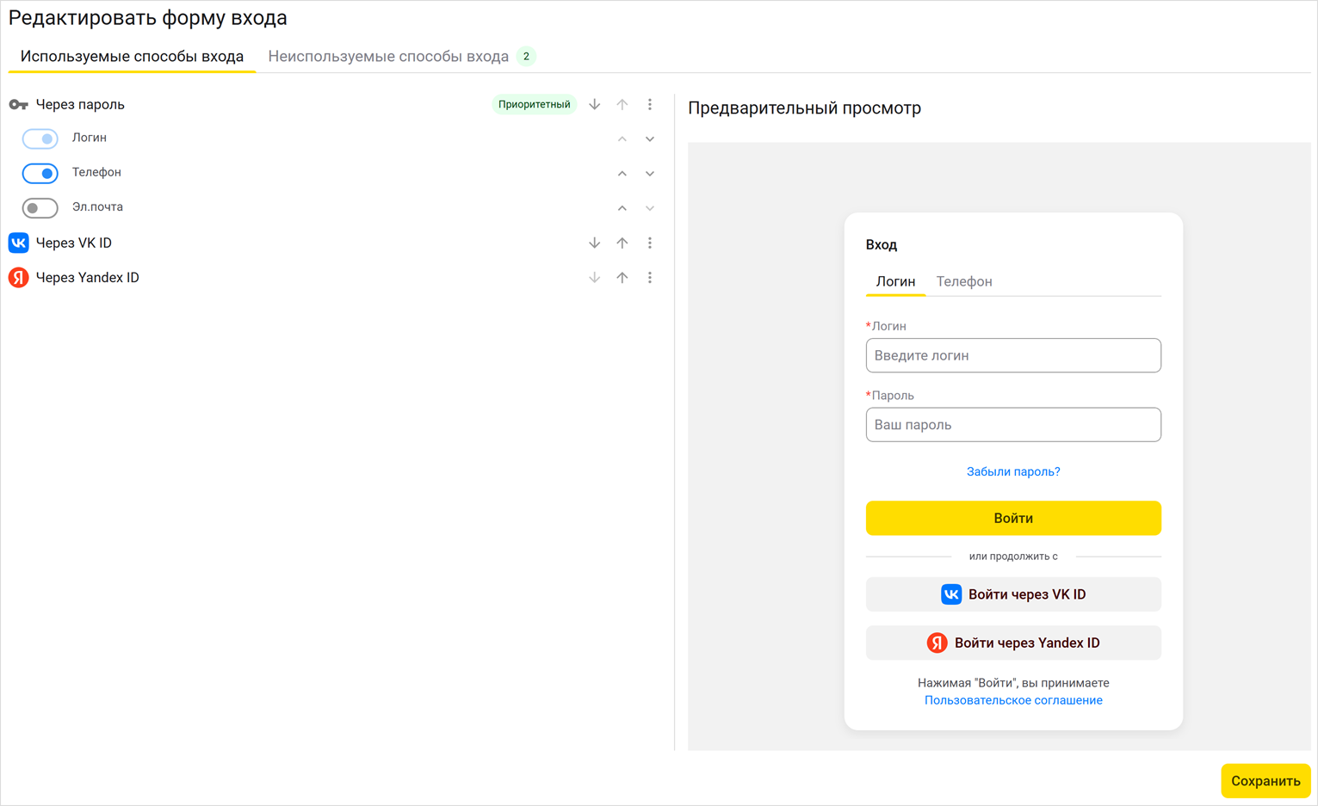The width and height of the screenshot is (1318, 806).
Task: Select the Логин tab in preview
Action: pos(895,281)
